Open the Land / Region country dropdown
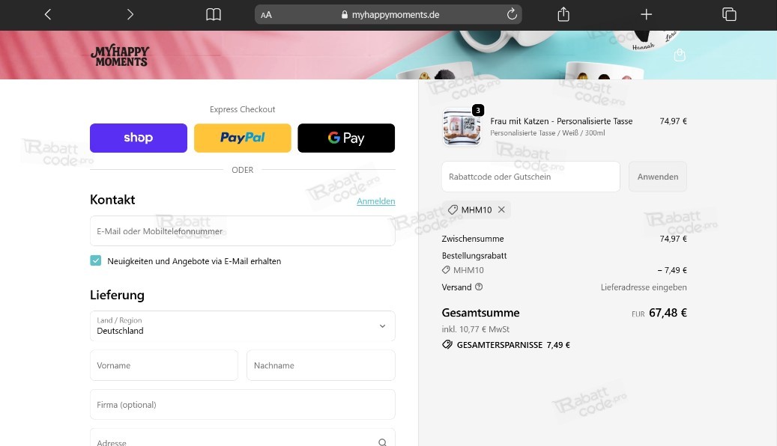Viewport: 777px width, 446px height. point(242,326)
